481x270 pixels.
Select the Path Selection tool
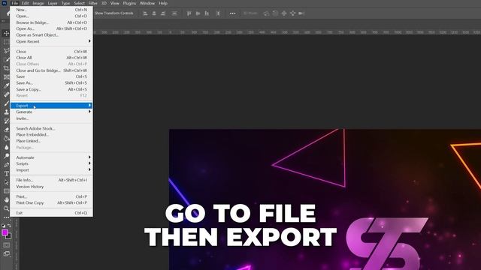pyautogui.click(x=6, y=182)
